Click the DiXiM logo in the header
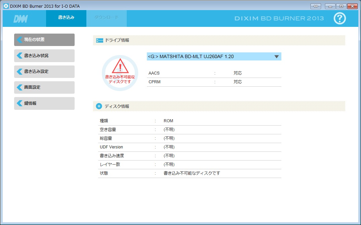Viewport: 361px width, 225px height. tap(21, 19)
